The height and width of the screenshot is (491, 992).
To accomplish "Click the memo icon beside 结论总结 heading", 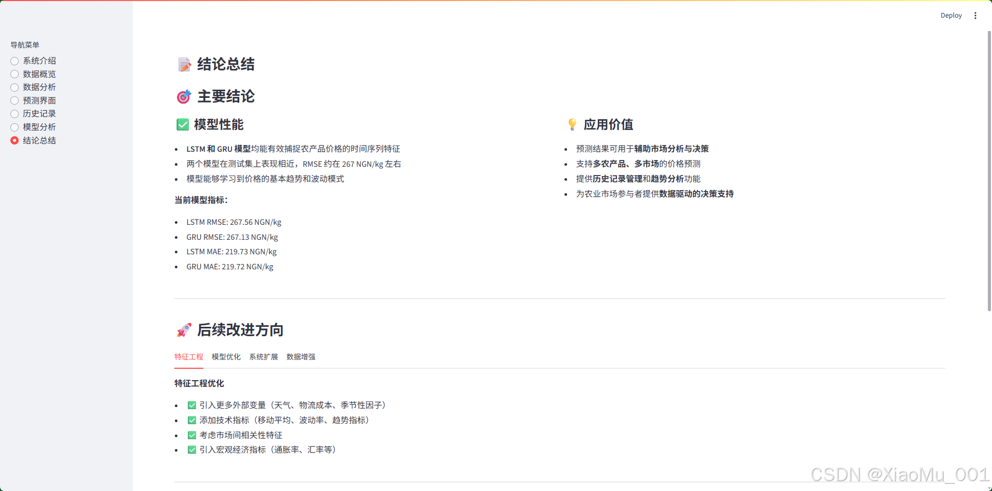I will pyautogui.click(x=184, y=64).
